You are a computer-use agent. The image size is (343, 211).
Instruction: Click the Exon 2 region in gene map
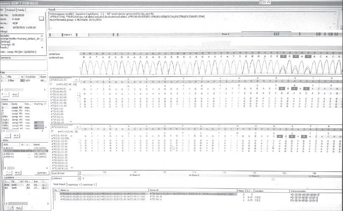tap(225, 34)
